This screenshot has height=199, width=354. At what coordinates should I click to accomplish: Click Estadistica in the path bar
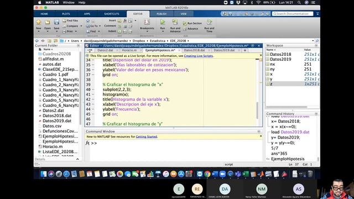coord(158,41)
